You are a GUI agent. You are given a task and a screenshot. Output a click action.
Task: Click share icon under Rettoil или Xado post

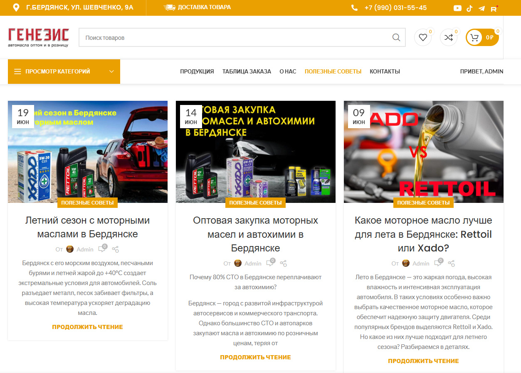coord(452,263)
